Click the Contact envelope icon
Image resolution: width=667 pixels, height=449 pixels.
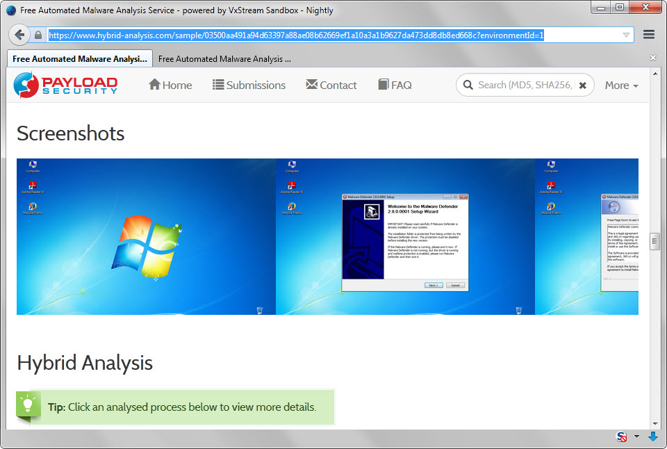click(312, 84)
